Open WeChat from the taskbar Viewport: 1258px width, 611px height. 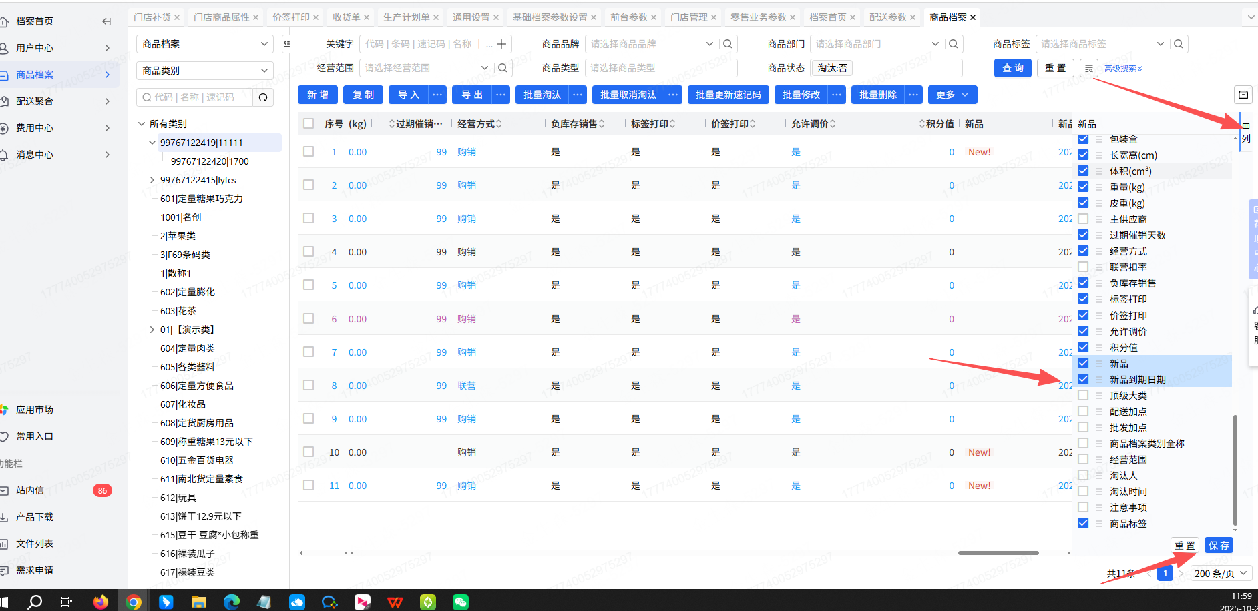pyautogui.click(x=461, y=602)
